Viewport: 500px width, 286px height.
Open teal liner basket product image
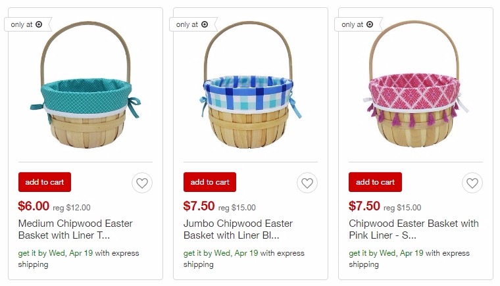pos(86,85)
